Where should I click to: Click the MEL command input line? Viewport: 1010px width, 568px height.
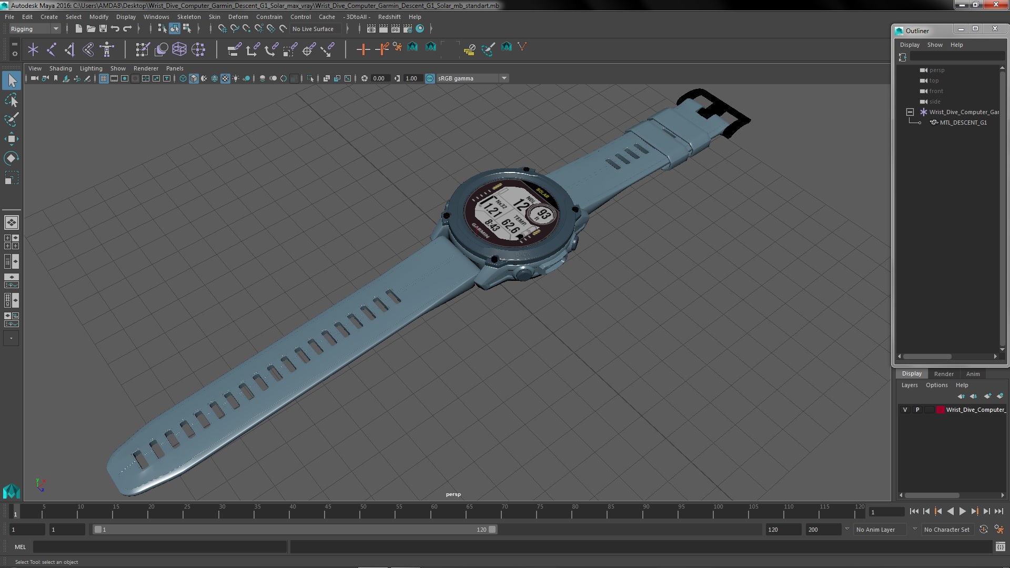[x=160, y=547]
